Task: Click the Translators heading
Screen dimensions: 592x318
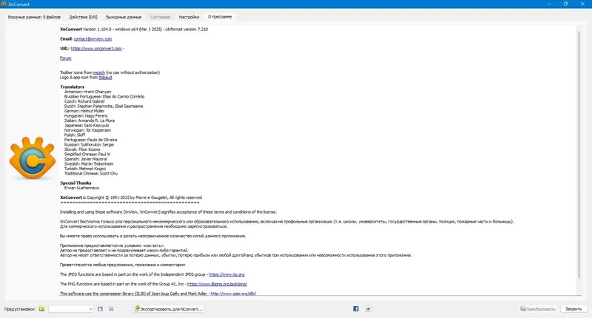Action: point(72,87)
